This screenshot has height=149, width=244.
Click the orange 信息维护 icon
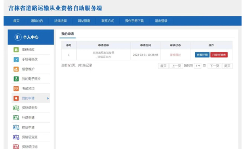pos(16,69)
